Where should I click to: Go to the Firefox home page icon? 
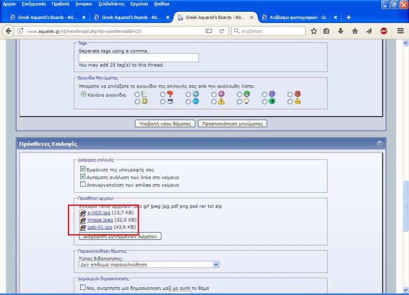pos(355,31)
